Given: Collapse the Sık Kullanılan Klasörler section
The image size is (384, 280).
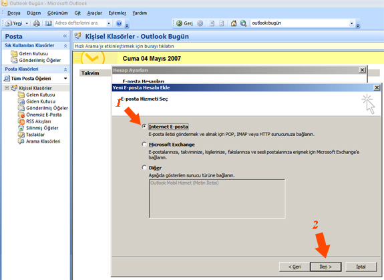Looking at the screenshot, I should 65,46.
